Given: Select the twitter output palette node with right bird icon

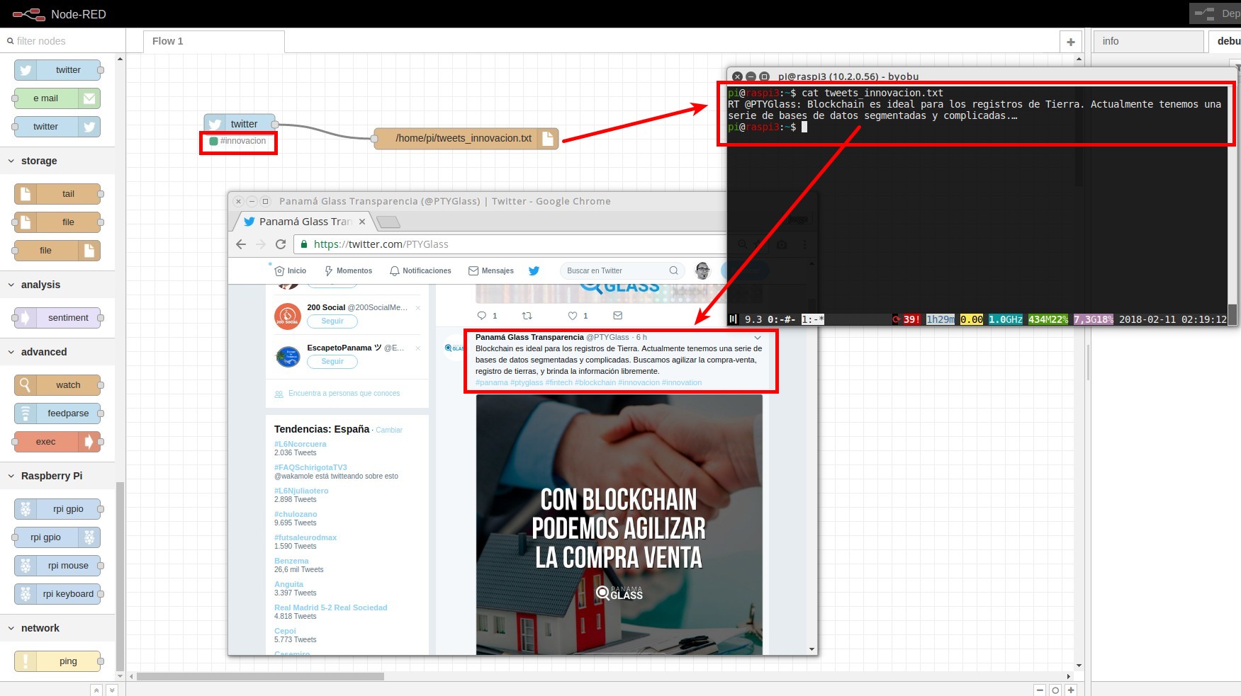Looking at the screenshot, I should point(57,127).
